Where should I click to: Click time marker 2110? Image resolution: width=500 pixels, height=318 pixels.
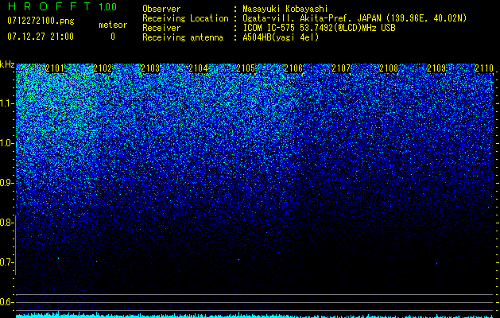point(484,68)
